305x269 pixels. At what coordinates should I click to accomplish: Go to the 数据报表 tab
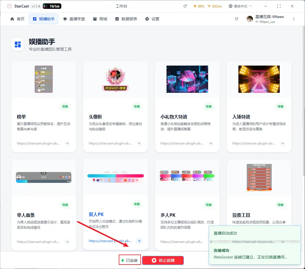(126, 19)
